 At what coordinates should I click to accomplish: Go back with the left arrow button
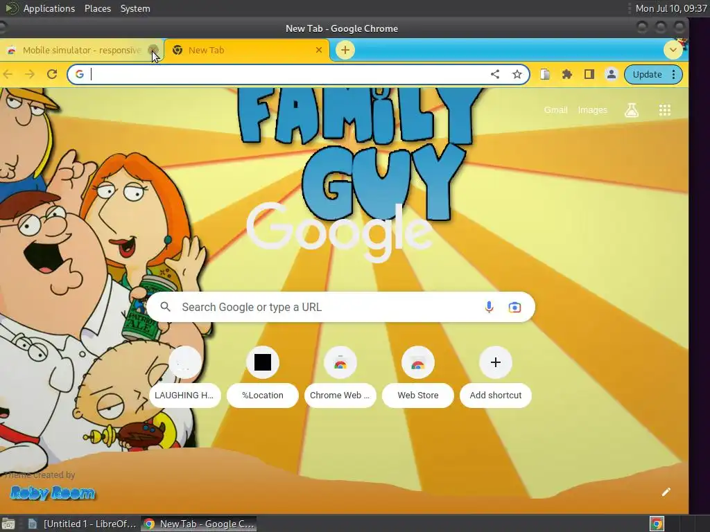[8, 74]
